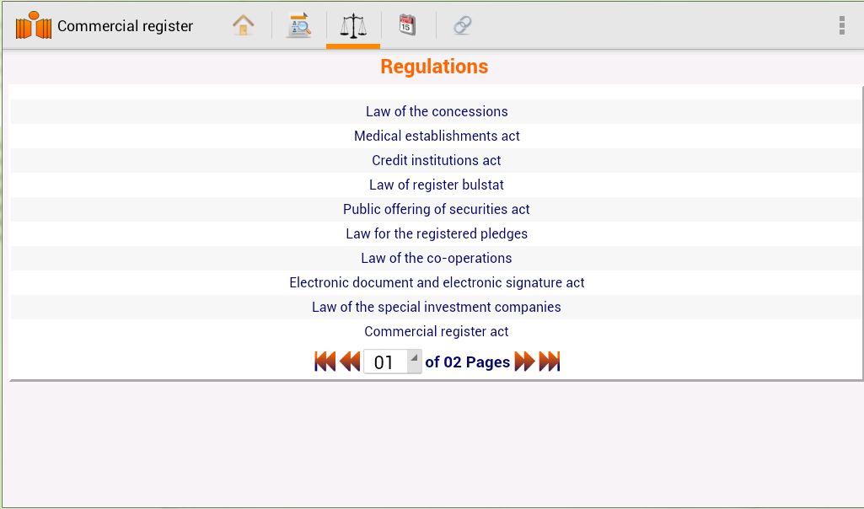864x509 pixels.
Task: Open the calendar tab icon
Action: click(x=407, y=25)
